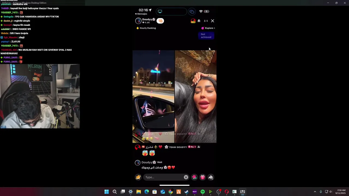
Task: Send a rose gift
Action: click(194, 177)
